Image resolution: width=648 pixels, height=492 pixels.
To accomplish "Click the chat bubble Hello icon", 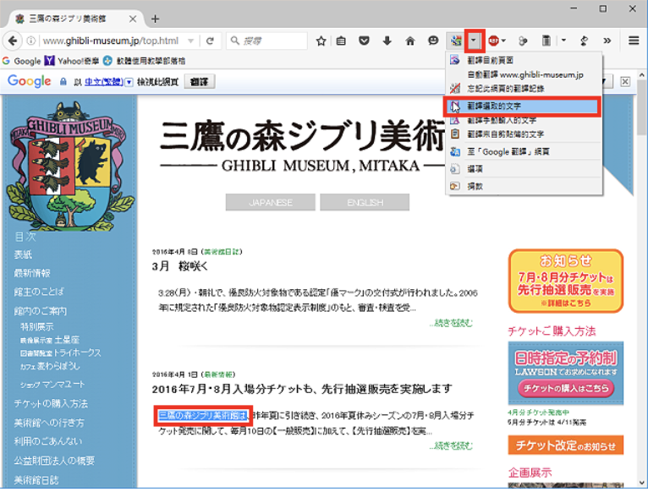I will (433, 41).
